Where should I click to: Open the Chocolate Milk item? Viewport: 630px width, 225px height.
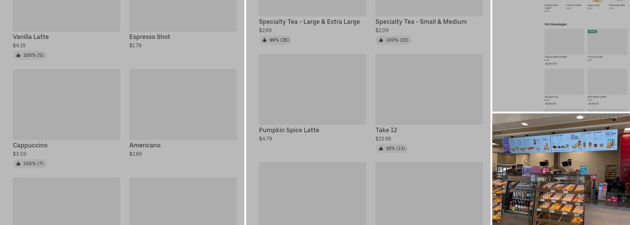click(x=617, y=5)
